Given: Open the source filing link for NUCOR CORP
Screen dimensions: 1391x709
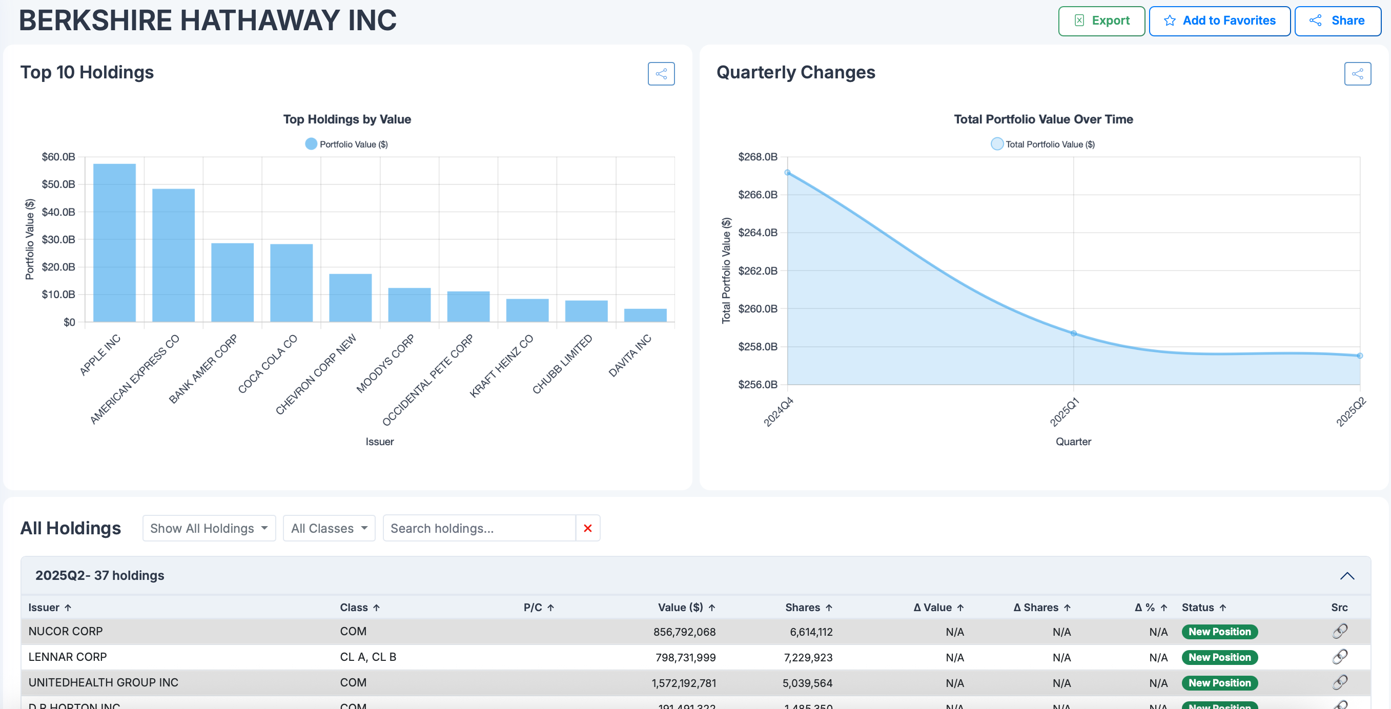Looking at the screenshot, I should coord(1340,631).
